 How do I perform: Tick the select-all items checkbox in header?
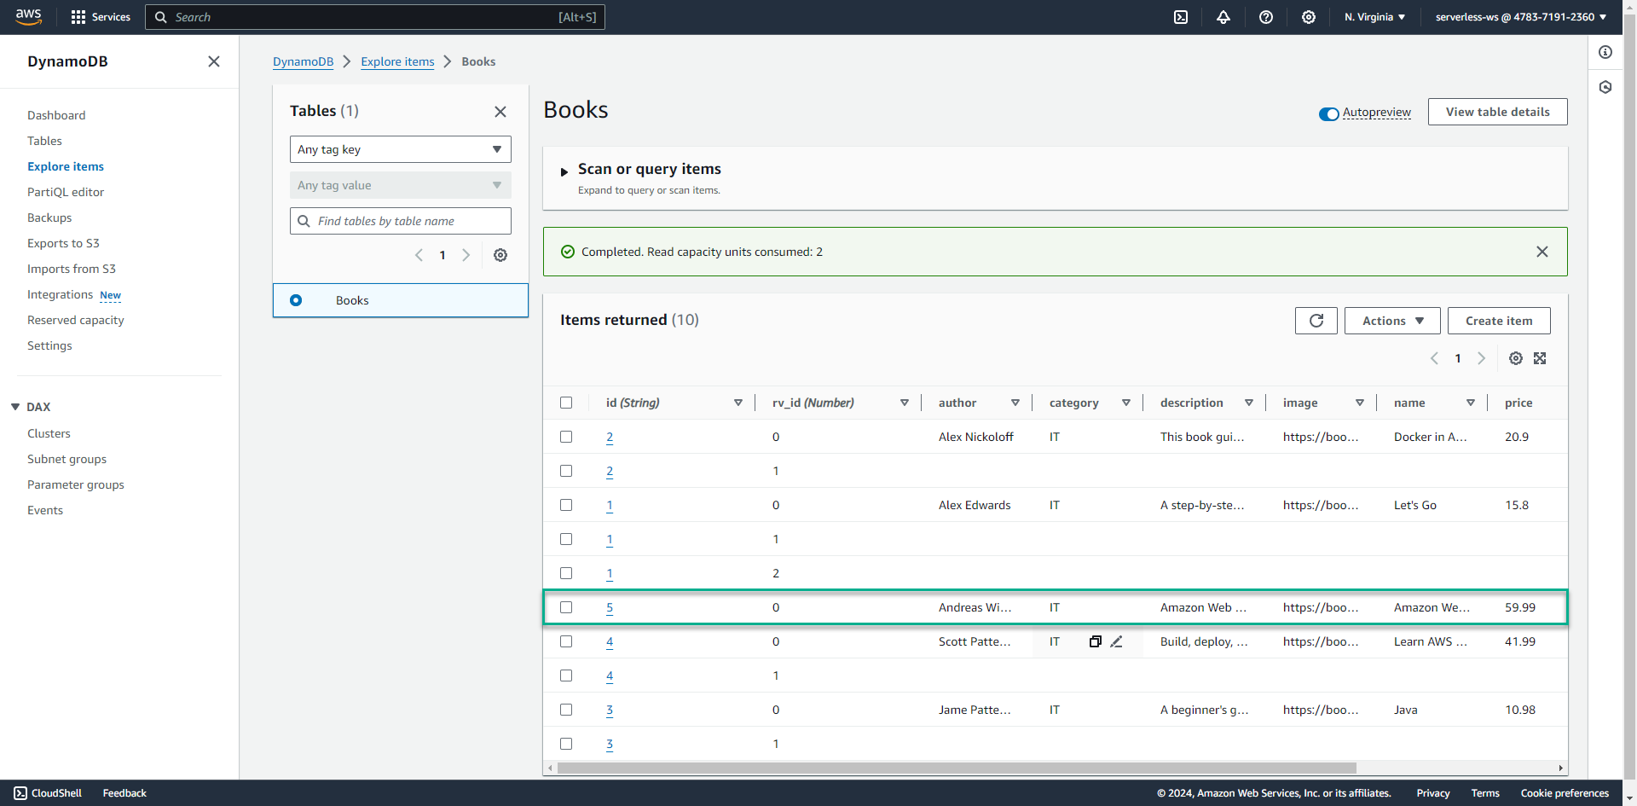566,403
